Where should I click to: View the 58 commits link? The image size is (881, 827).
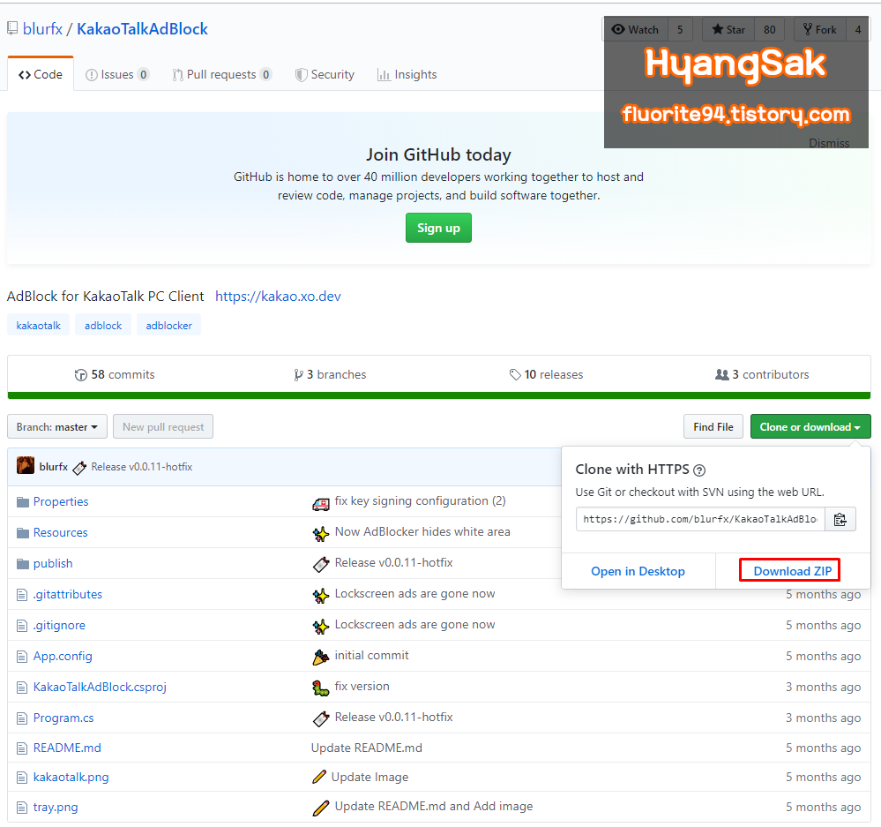click(x=115, y=374)
